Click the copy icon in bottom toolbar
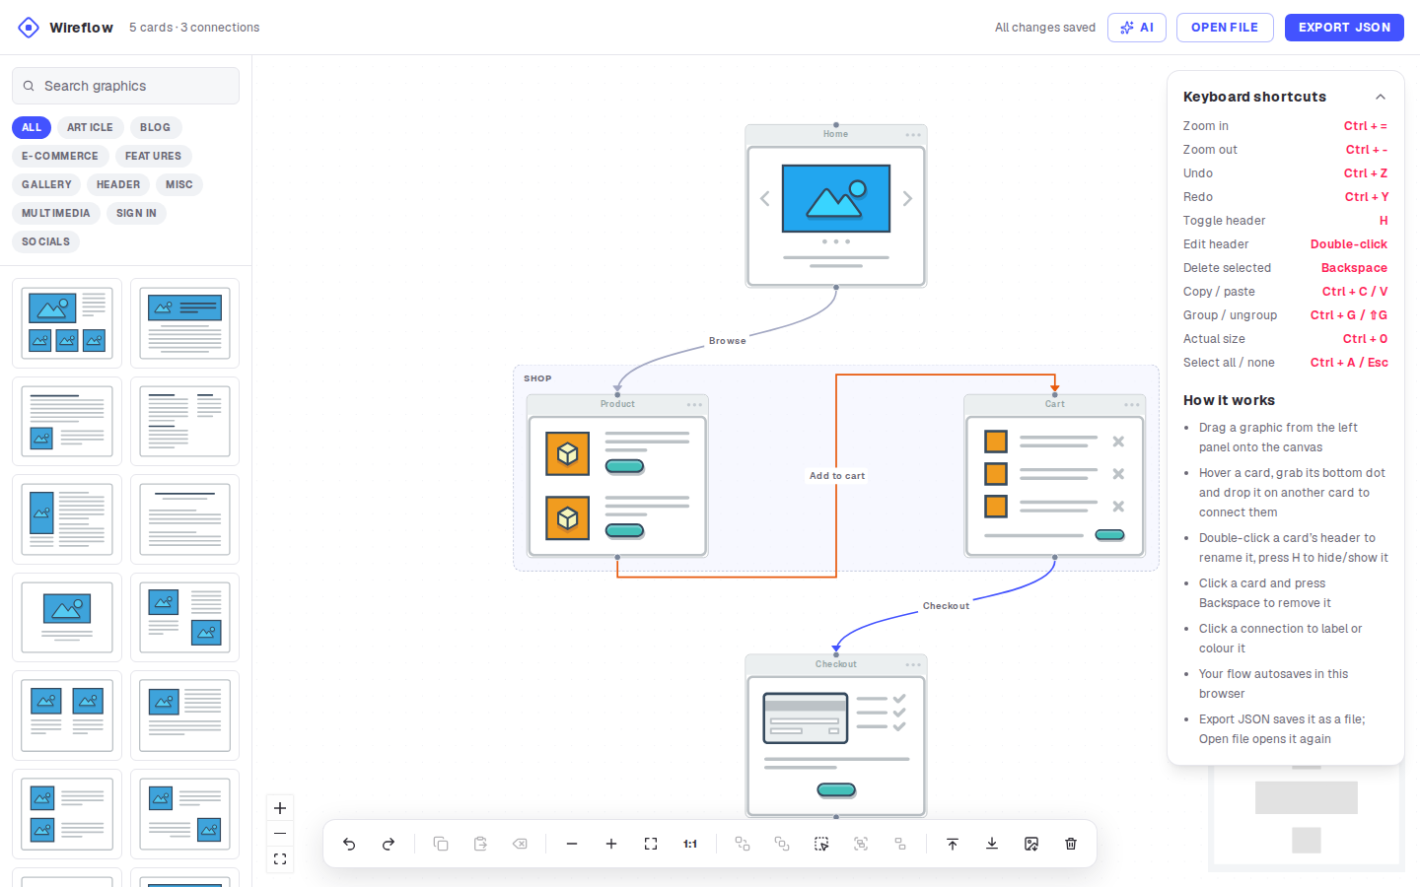1420x887 pixels. (441, 844)
